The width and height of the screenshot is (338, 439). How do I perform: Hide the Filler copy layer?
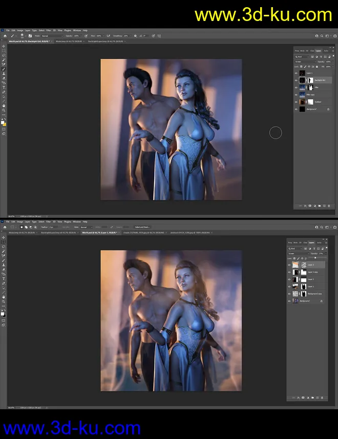[296, 95]
